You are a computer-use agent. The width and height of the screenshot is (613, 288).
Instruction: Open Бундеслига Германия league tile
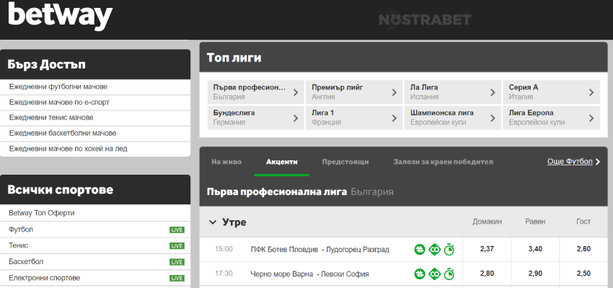tap(256, 118)
